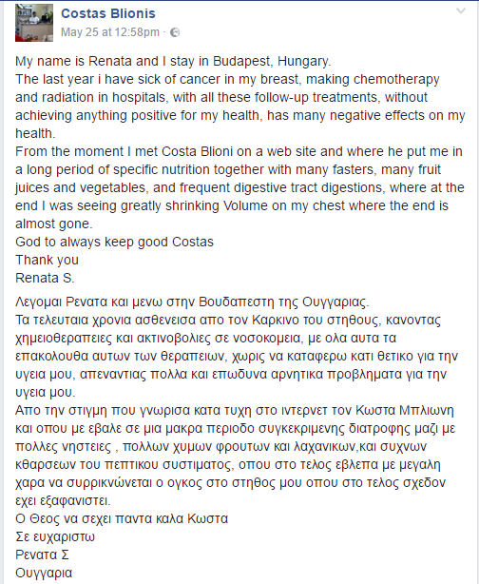Expand the post options chevron menu

pos(461,11)
